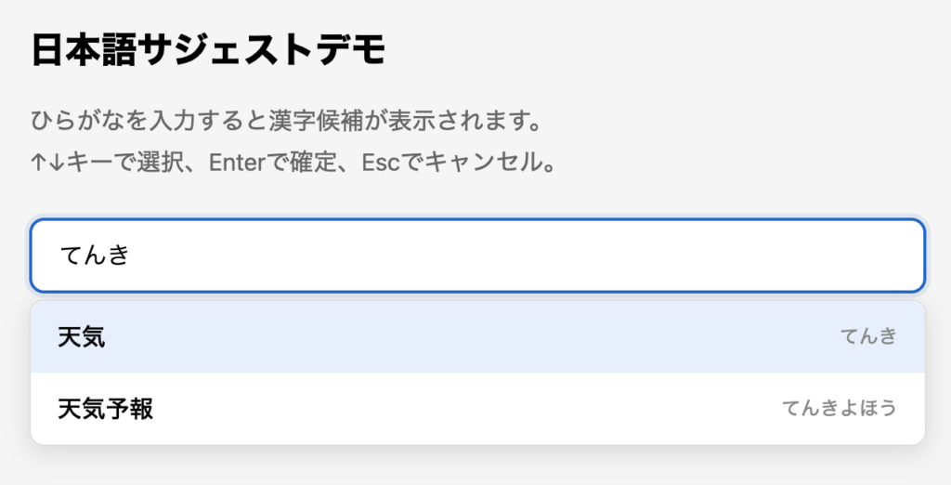
Task: Click the てんき reading in the first suggestion
Action: (868, 336)
